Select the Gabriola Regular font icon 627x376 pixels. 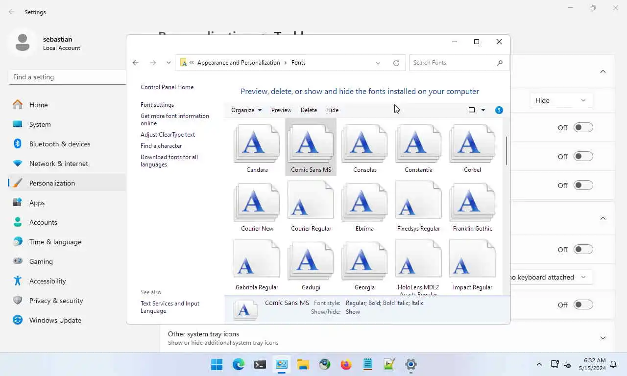(x=257, y=258)
